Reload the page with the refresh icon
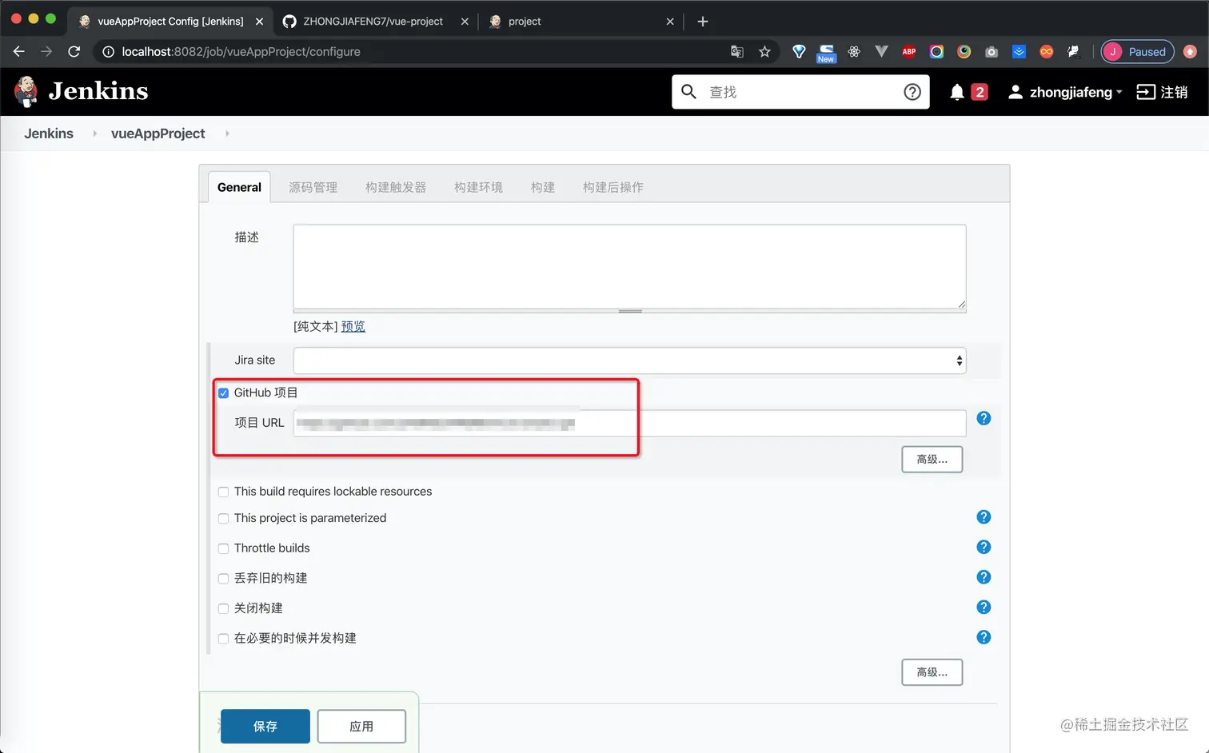 74,51
